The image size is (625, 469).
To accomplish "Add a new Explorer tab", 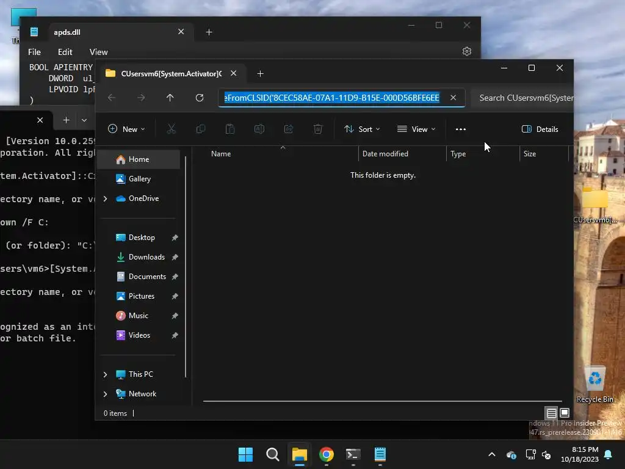I will coord(260,73).
